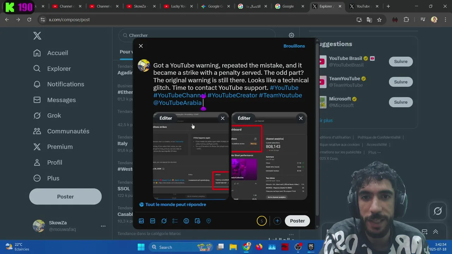
Task: Expand messages drawer chevron icon
Action: pyautogui.click(x=435, y=232)
